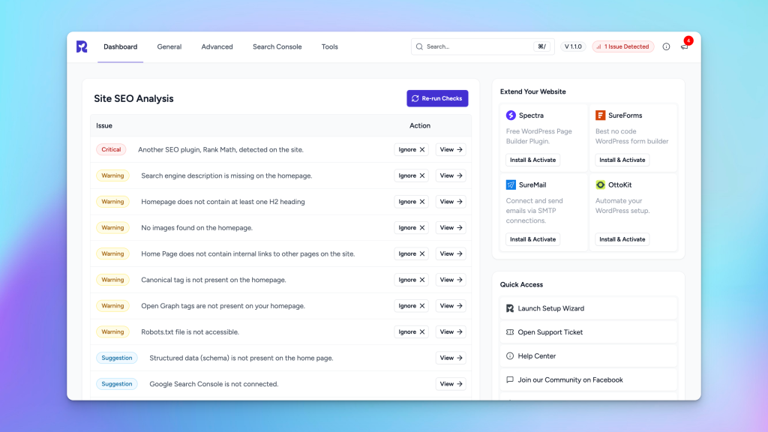View the Open Graph tags warning

451,306
